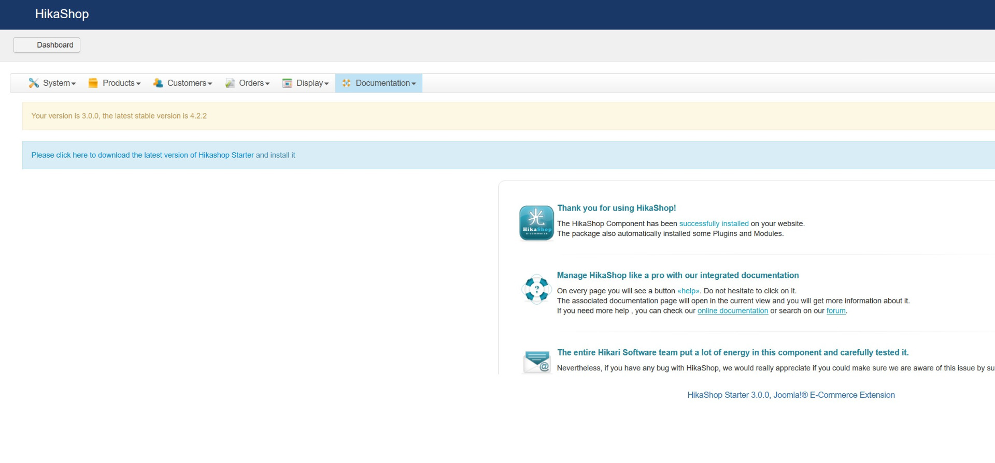Click the HikaShop header title
Viewport: 995px width, 463px height.
coord(62,14)
